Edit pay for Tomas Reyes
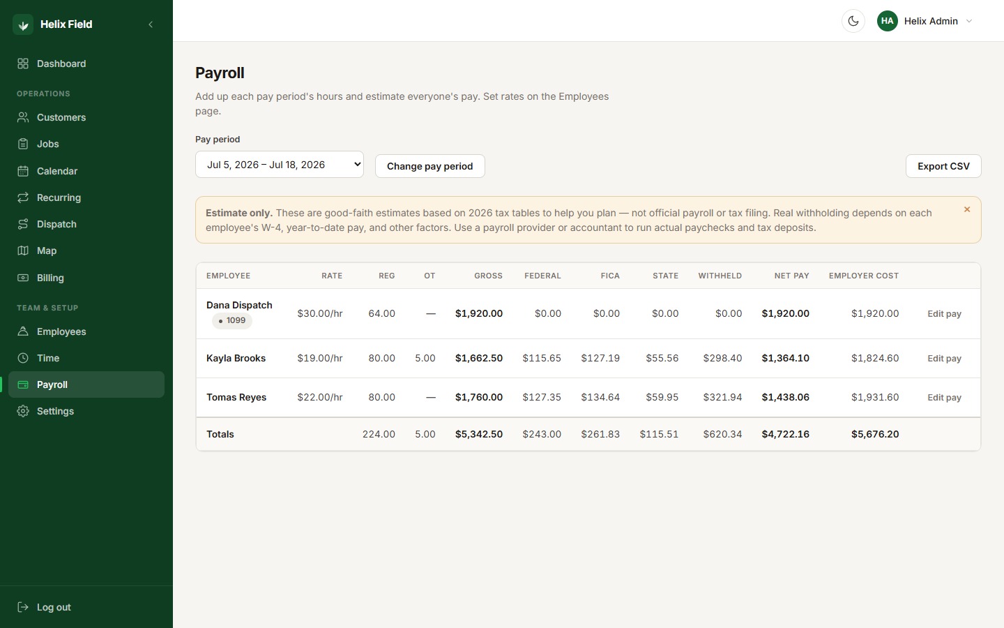 944,398
